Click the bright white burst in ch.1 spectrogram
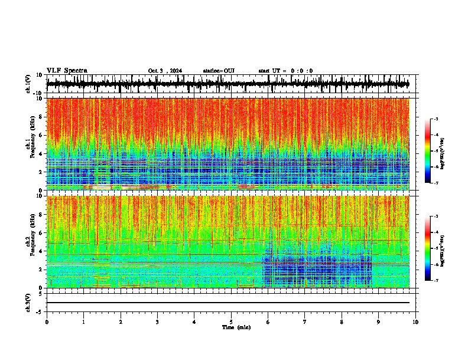This screenshot has height=361, width=468. pyautogui.click(x=100, y=187)
